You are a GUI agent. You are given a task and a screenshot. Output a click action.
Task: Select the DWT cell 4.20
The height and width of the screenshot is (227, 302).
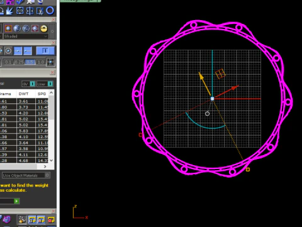pos(26,113)
